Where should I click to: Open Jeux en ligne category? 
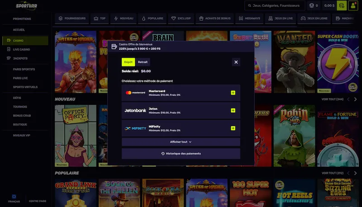pos(314,19)
